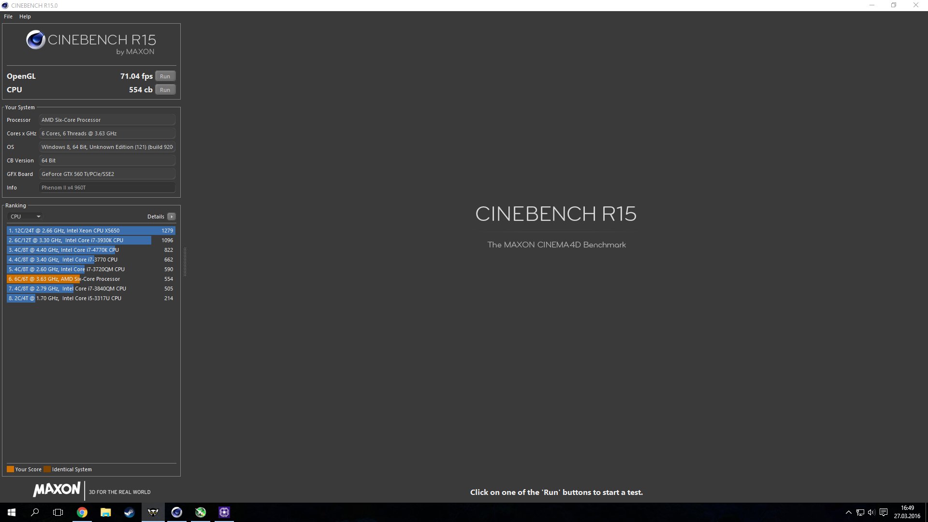The width and height of the screenshot is (928, 522).
Task: Click the Info field containing Phenom II x4 960T
Action: pos(107,188)
